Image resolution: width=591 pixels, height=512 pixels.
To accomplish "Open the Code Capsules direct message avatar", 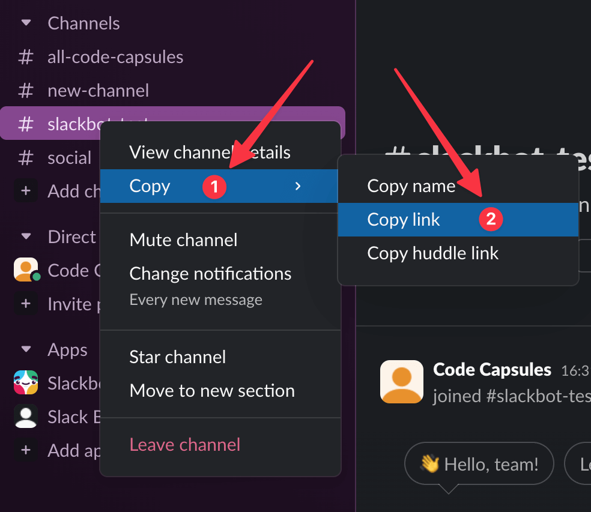I will (x=25, y=270).
